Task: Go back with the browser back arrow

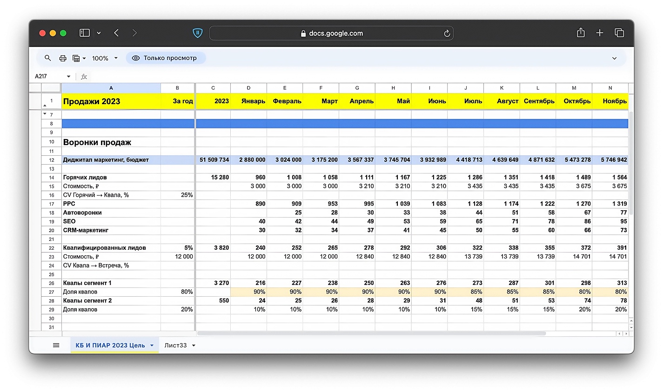Action: click(x=116, y=33)
